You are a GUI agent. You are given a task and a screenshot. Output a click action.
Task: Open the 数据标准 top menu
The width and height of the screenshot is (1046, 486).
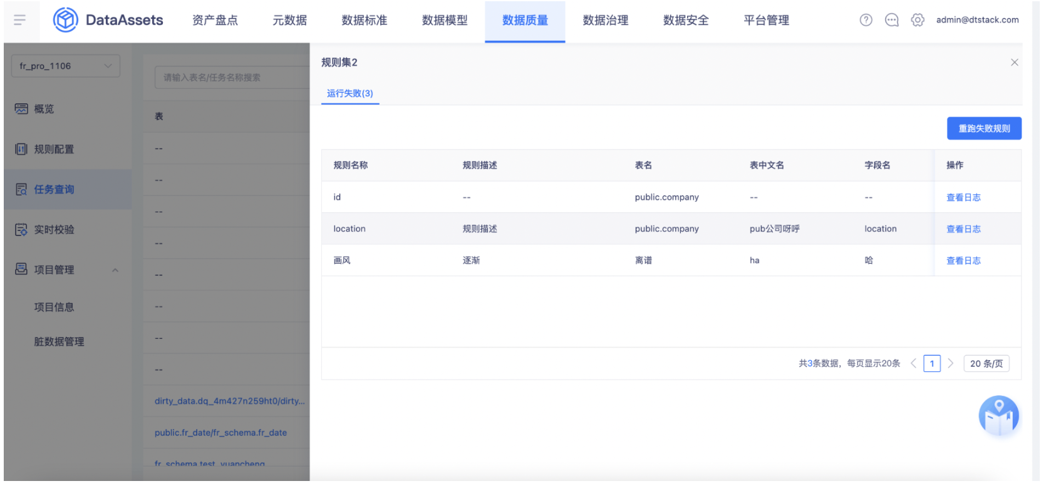[x=365, y=20]
